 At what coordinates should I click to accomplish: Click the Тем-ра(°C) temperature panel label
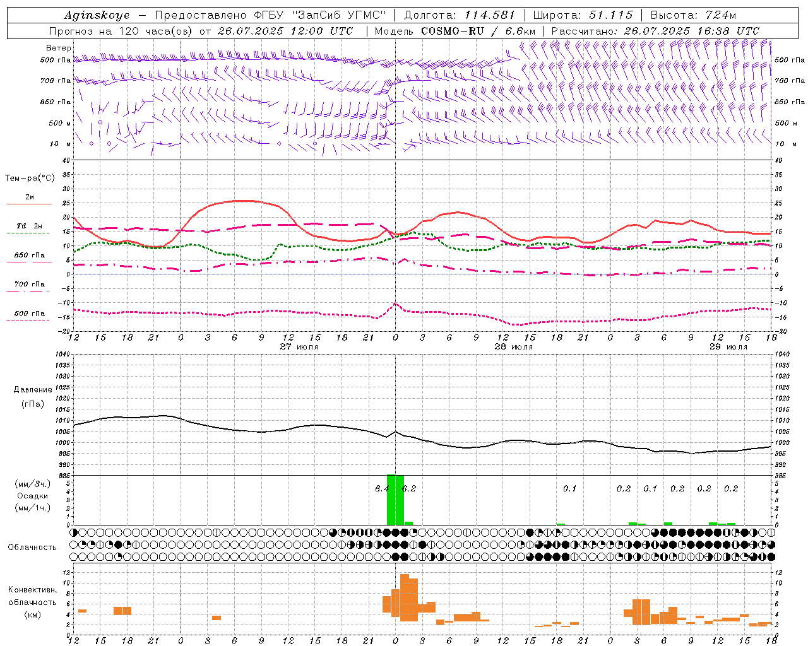tap(30, 179)
